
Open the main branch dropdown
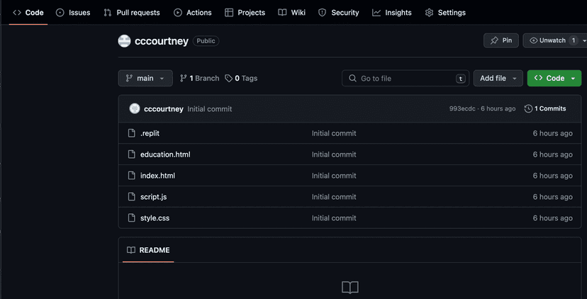coord(145,79)
